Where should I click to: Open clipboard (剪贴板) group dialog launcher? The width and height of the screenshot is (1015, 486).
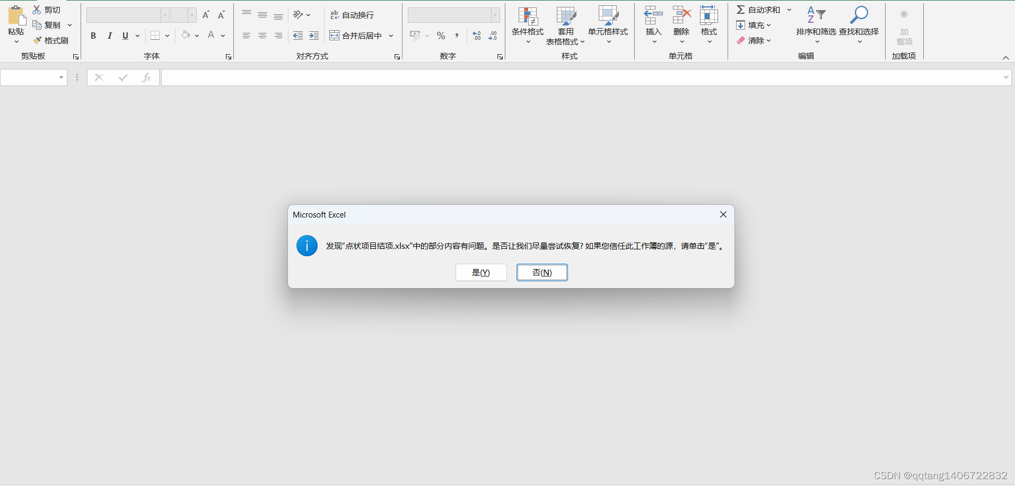[x=76, y=57]
